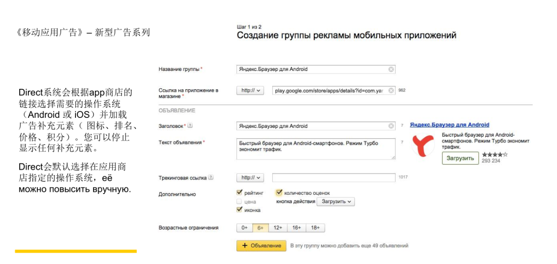This screenshot has height=264, width=557.
Task: Focus the Название группы input field
Action: click(x=316, y=69)
